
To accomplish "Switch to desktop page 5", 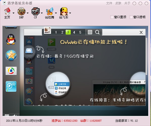I will pyautogui.click(x=80, y=32).
